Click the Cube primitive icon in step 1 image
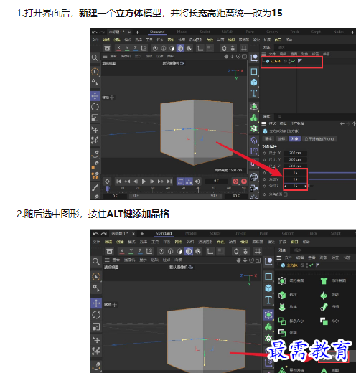 point(254,82)
